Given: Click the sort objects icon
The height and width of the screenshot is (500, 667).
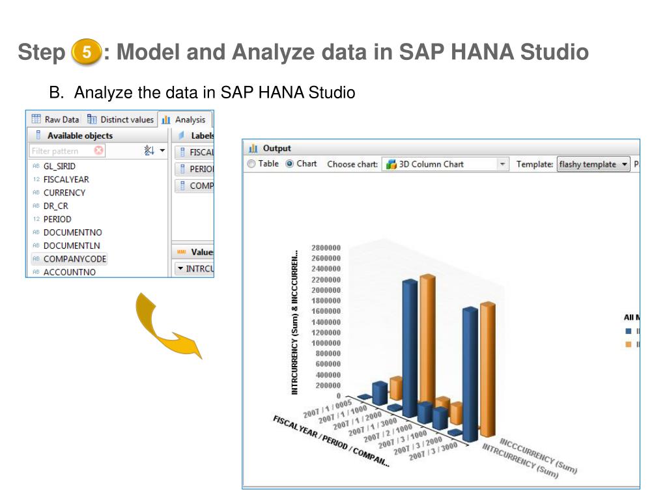Looking at the screenshot, I should coord(149,150).
